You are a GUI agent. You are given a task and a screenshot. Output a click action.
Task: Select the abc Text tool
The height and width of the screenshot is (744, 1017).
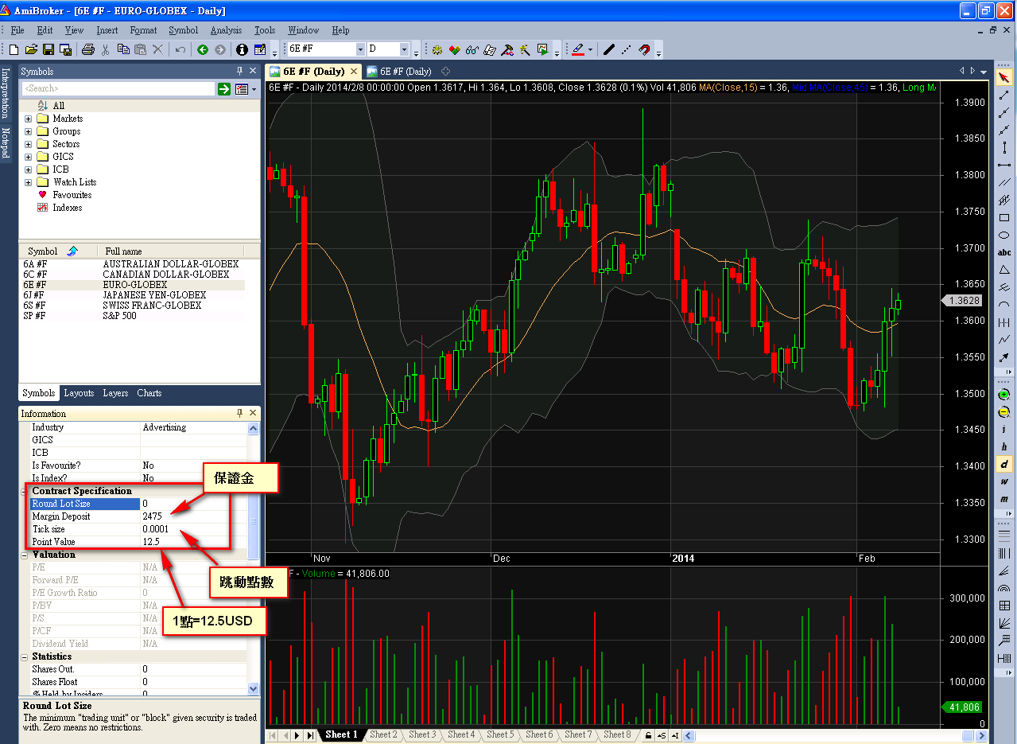tap(1004, 252)
